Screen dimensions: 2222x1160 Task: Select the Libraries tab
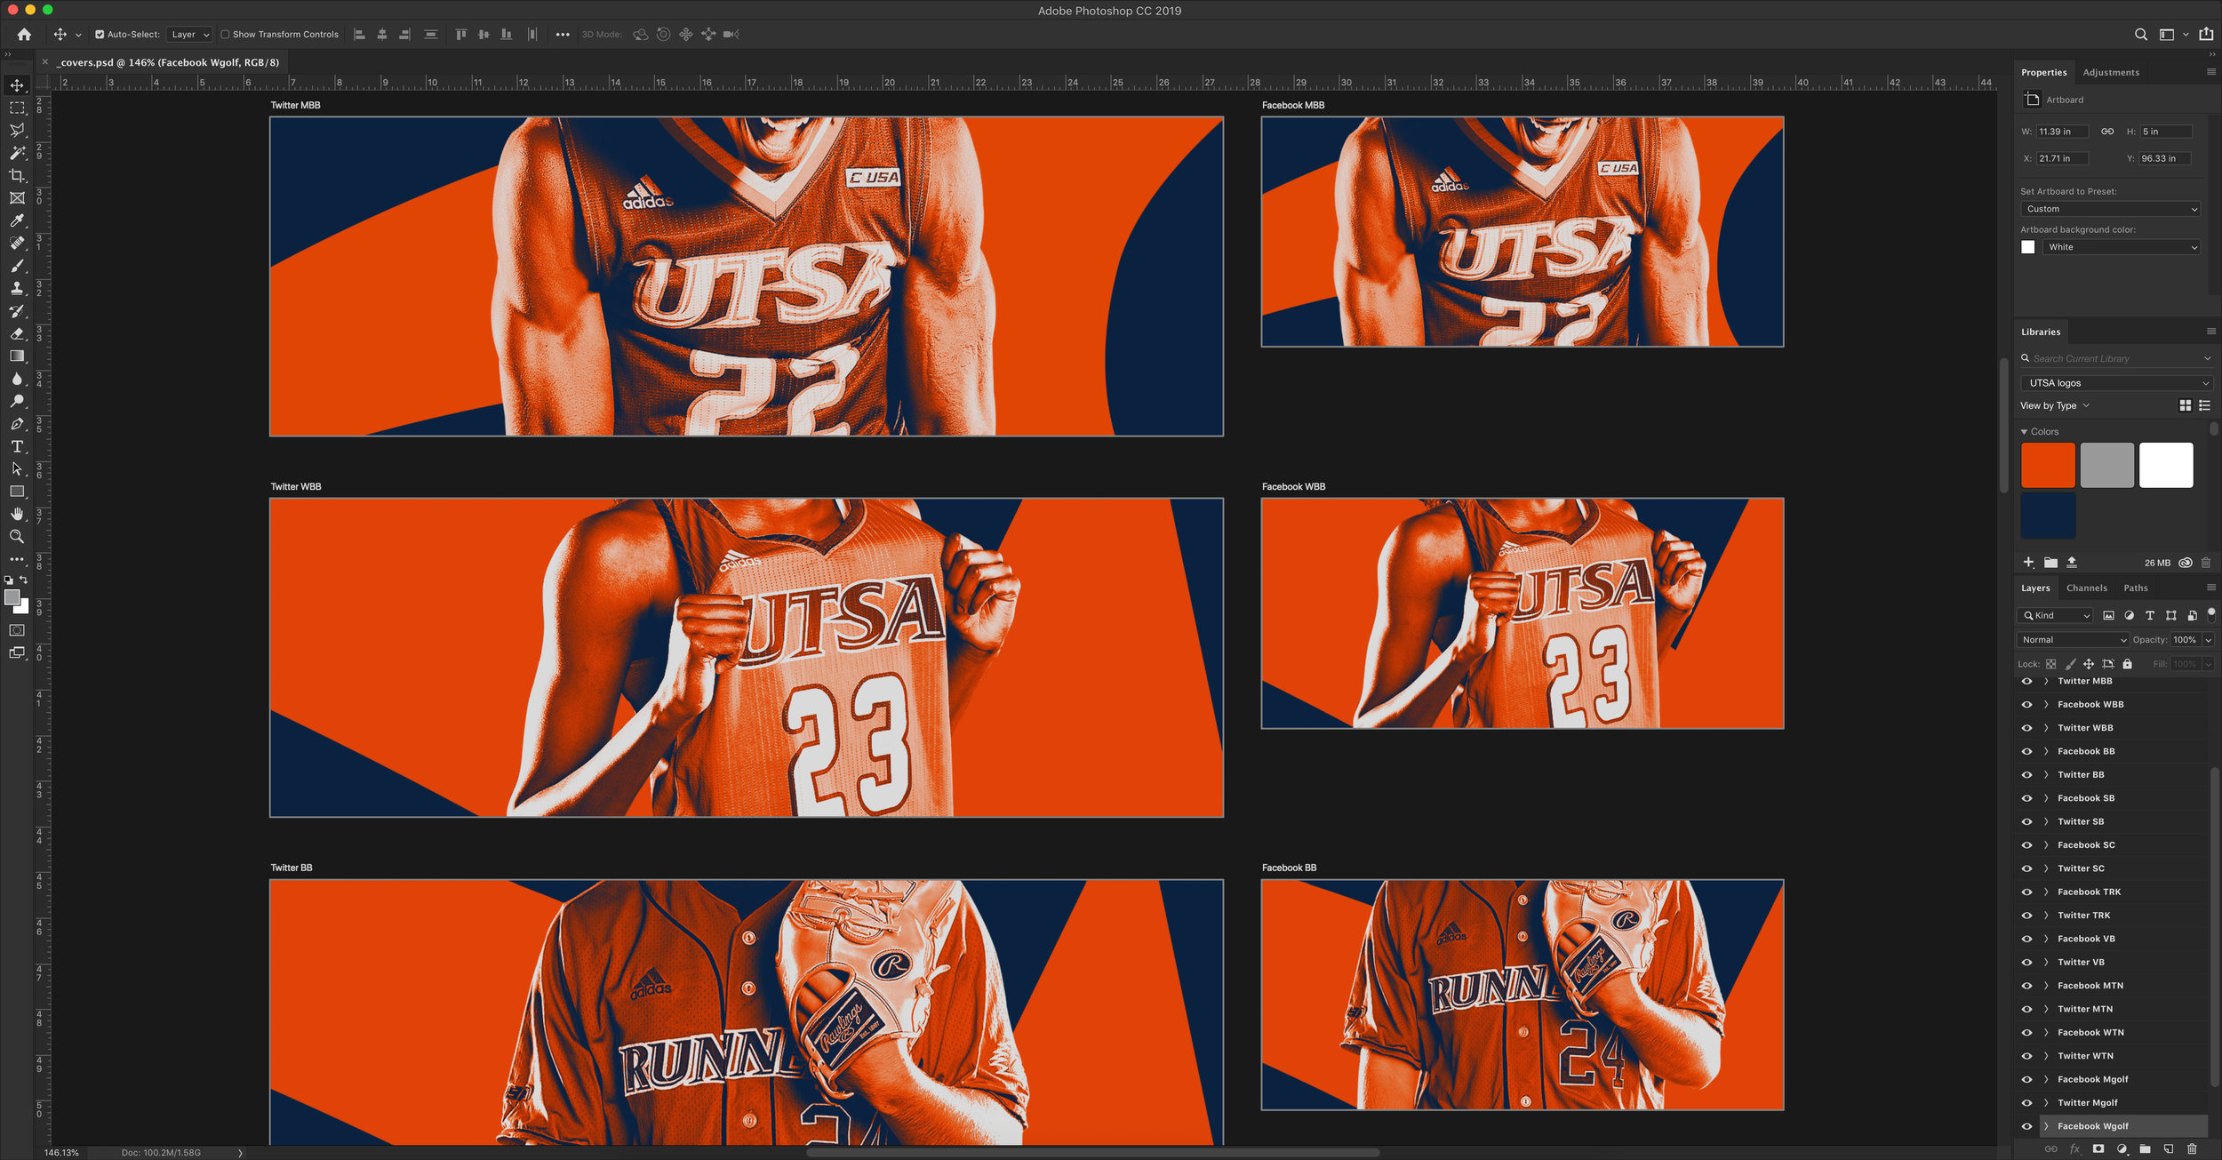pyautogui.click(x=2040, y=332)
